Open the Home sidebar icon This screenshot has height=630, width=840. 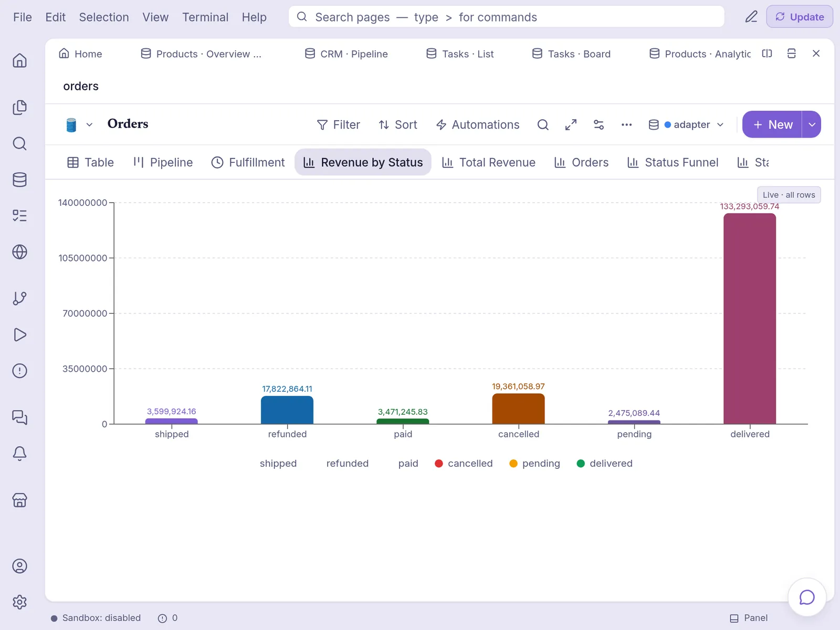[19, 60]
